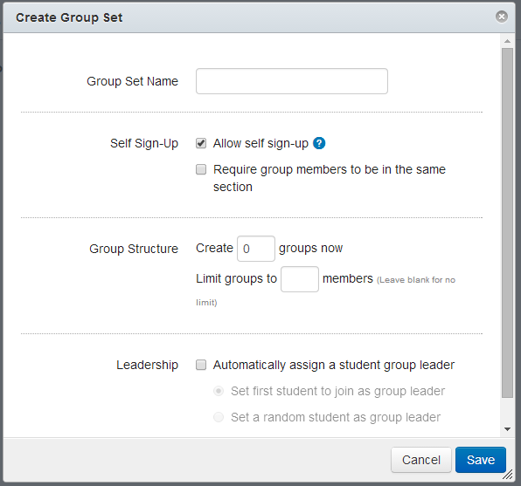Click the Group Set Name label

tap(132, 81)
